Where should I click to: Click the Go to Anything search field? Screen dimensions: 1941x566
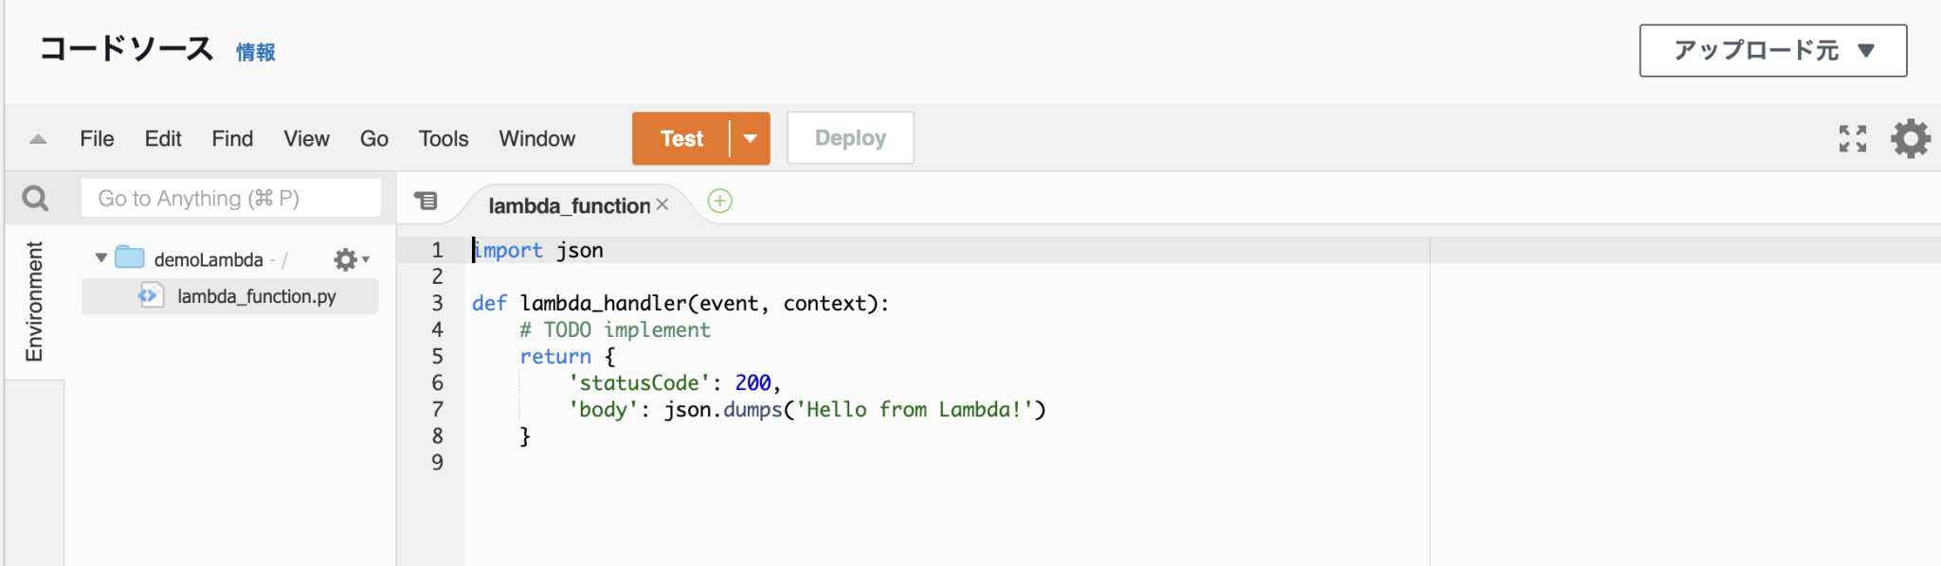click(x=230, y=199)
